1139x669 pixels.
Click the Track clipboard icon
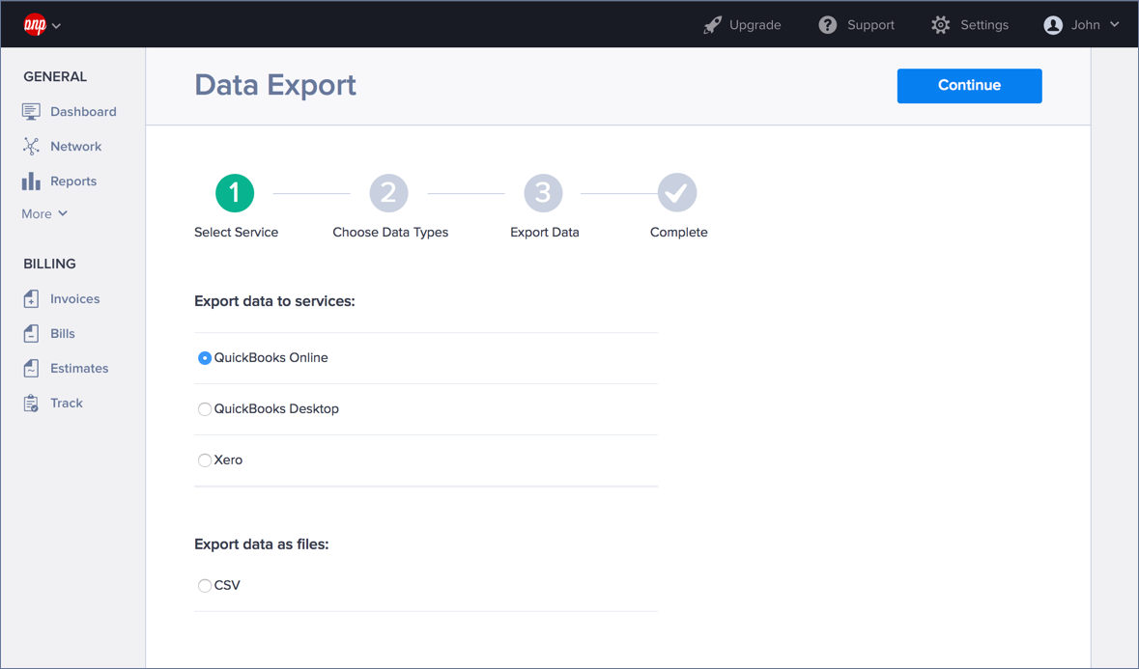(31, 403)
